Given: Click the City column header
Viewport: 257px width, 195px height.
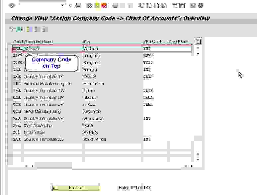Looking at the screenshot, I should [87, 42].
